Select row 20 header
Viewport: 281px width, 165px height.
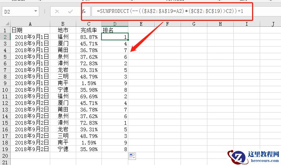tap(5, 156)
